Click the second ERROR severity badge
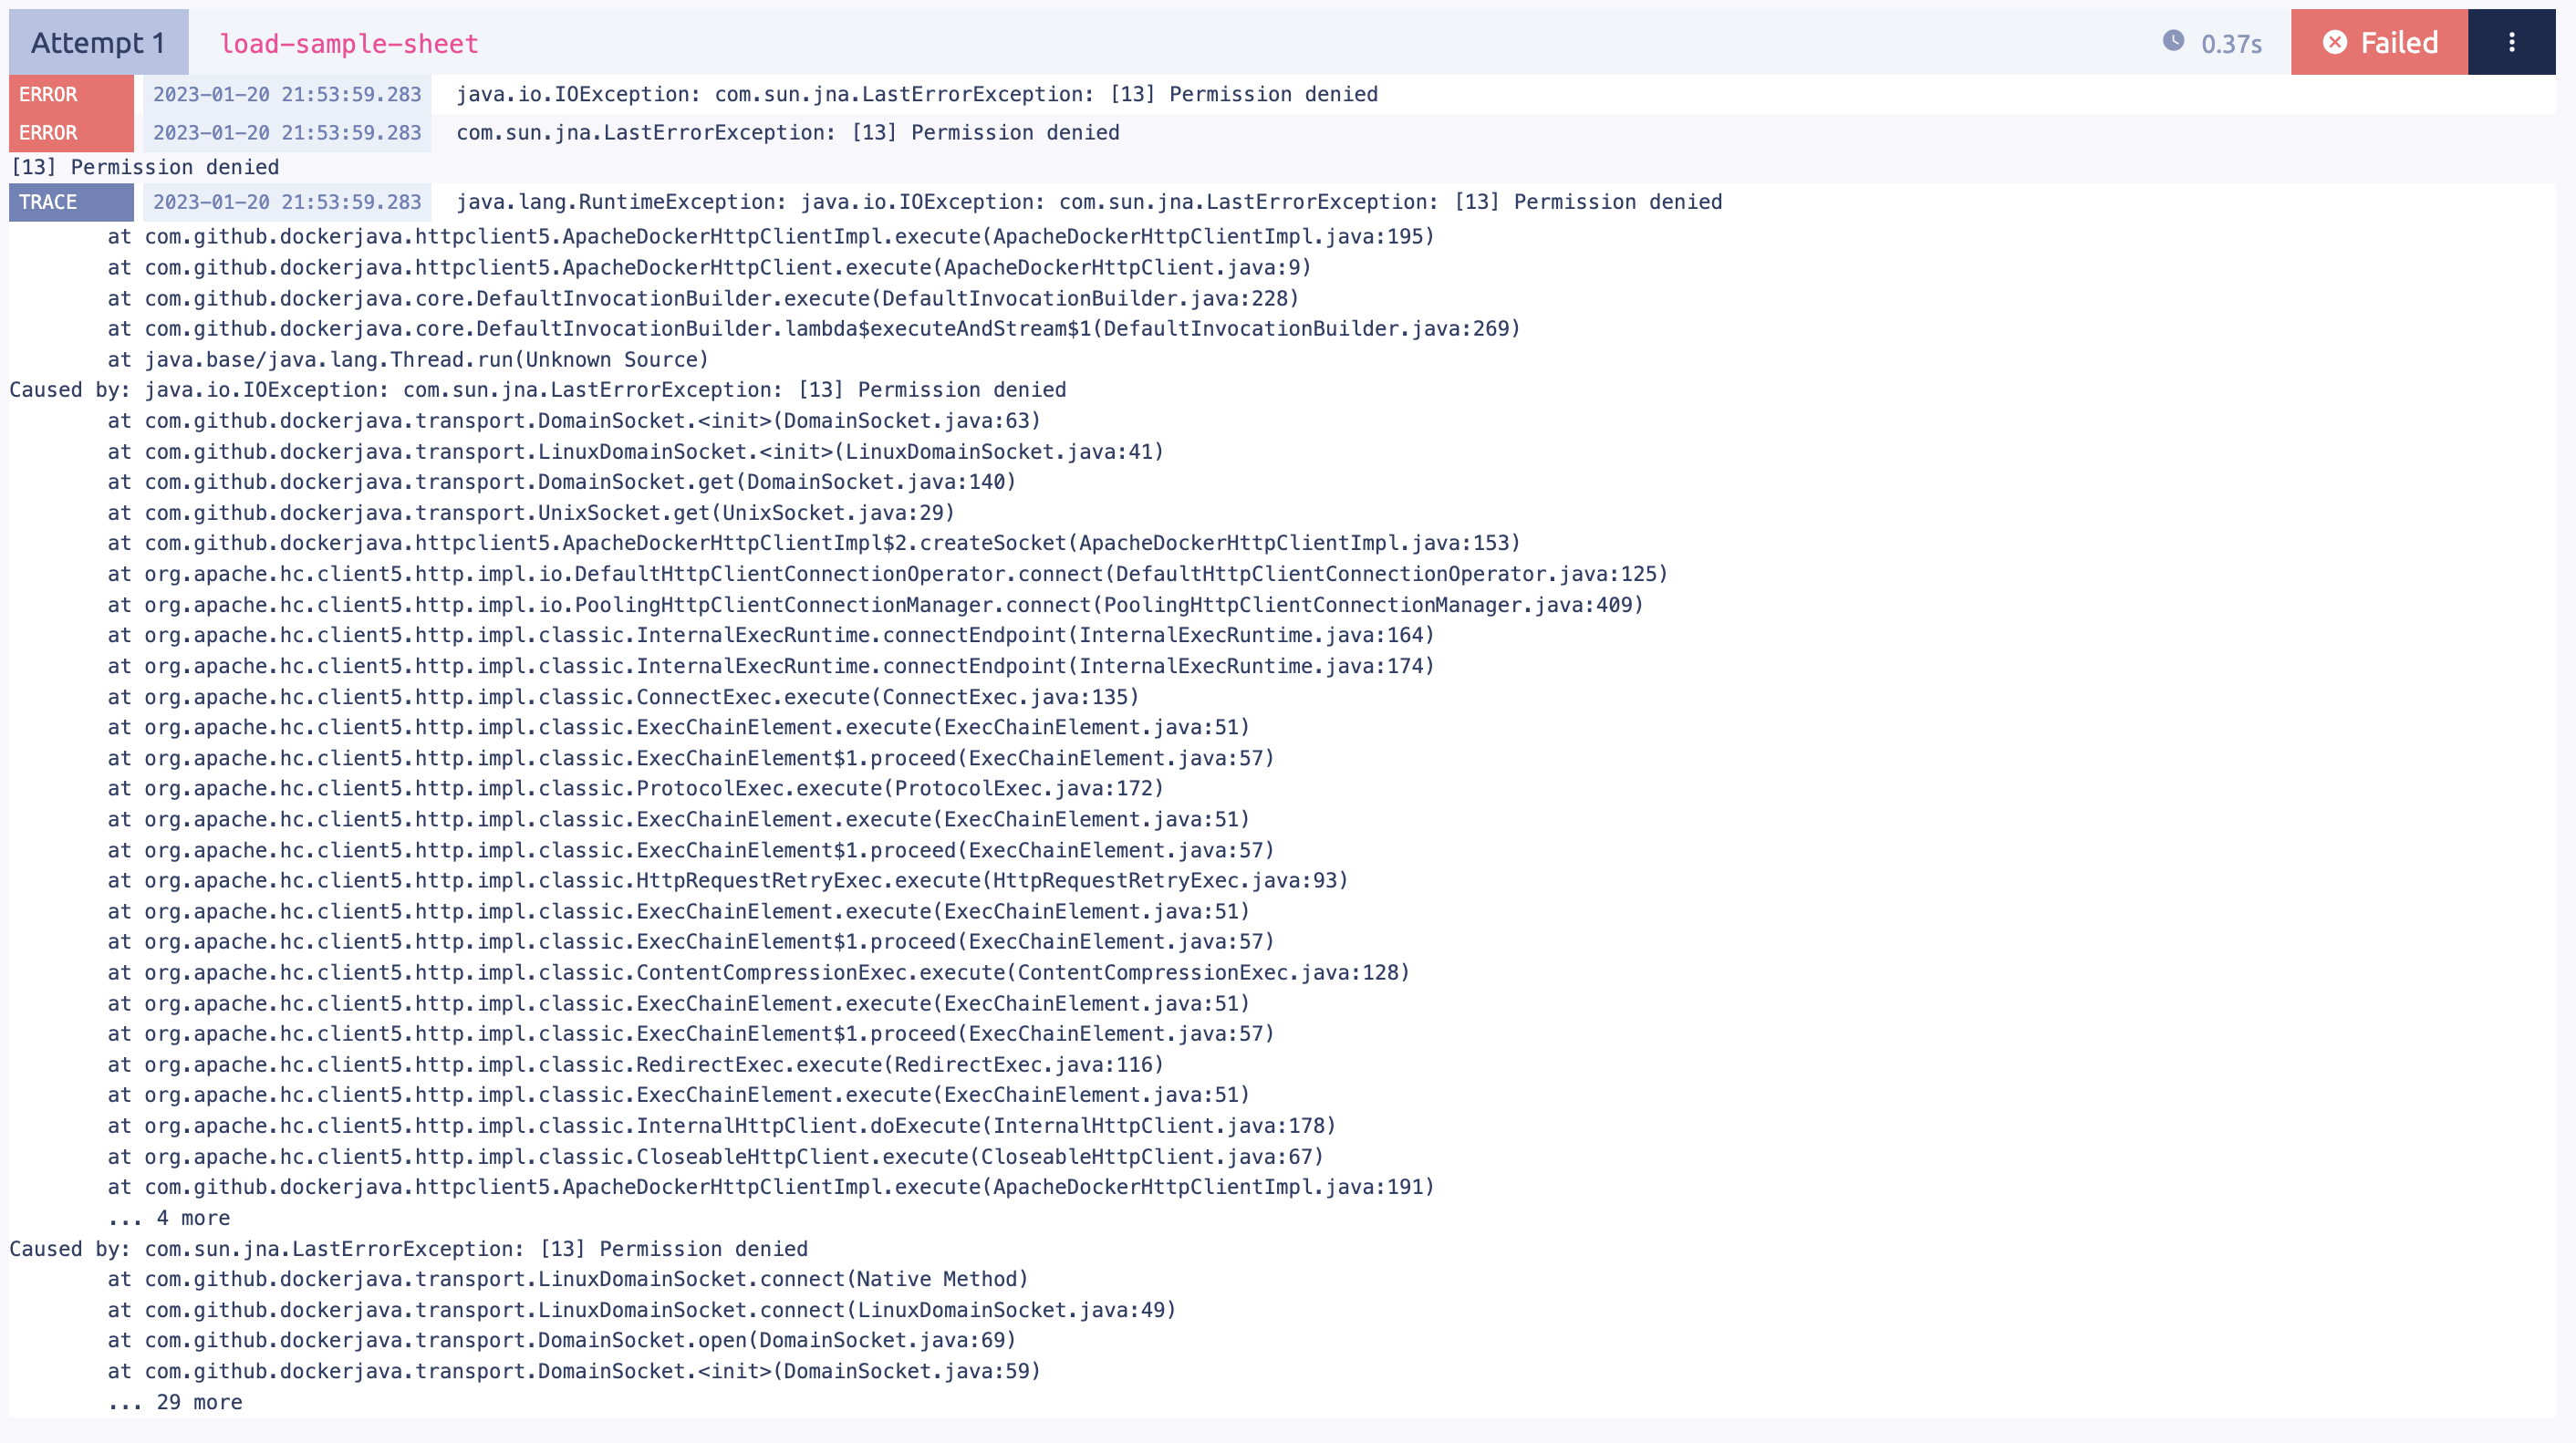The image size is (2576, 1443). (70, 132)
